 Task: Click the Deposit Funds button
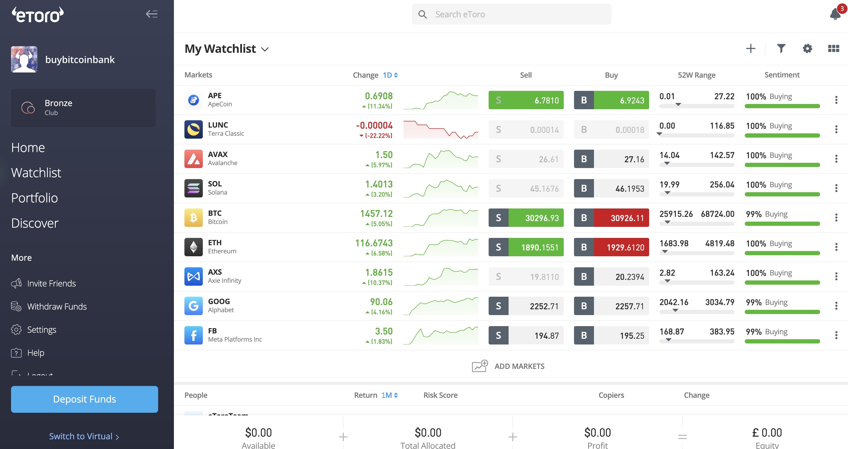point(85,399)
